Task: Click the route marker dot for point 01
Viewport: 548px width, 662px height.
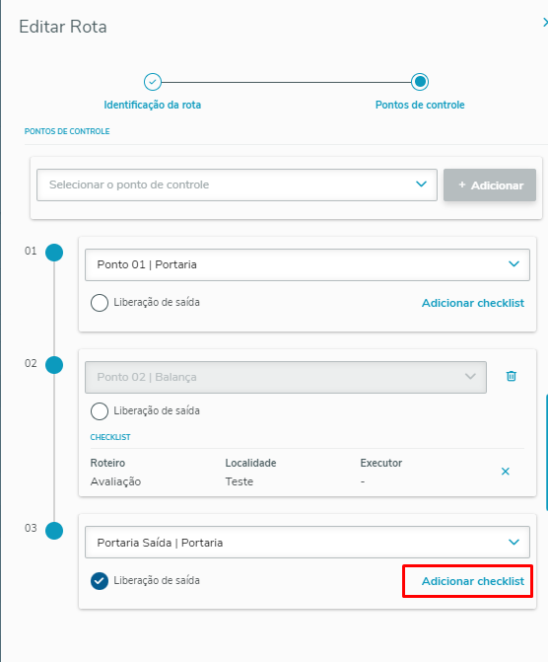Action: 54,253
